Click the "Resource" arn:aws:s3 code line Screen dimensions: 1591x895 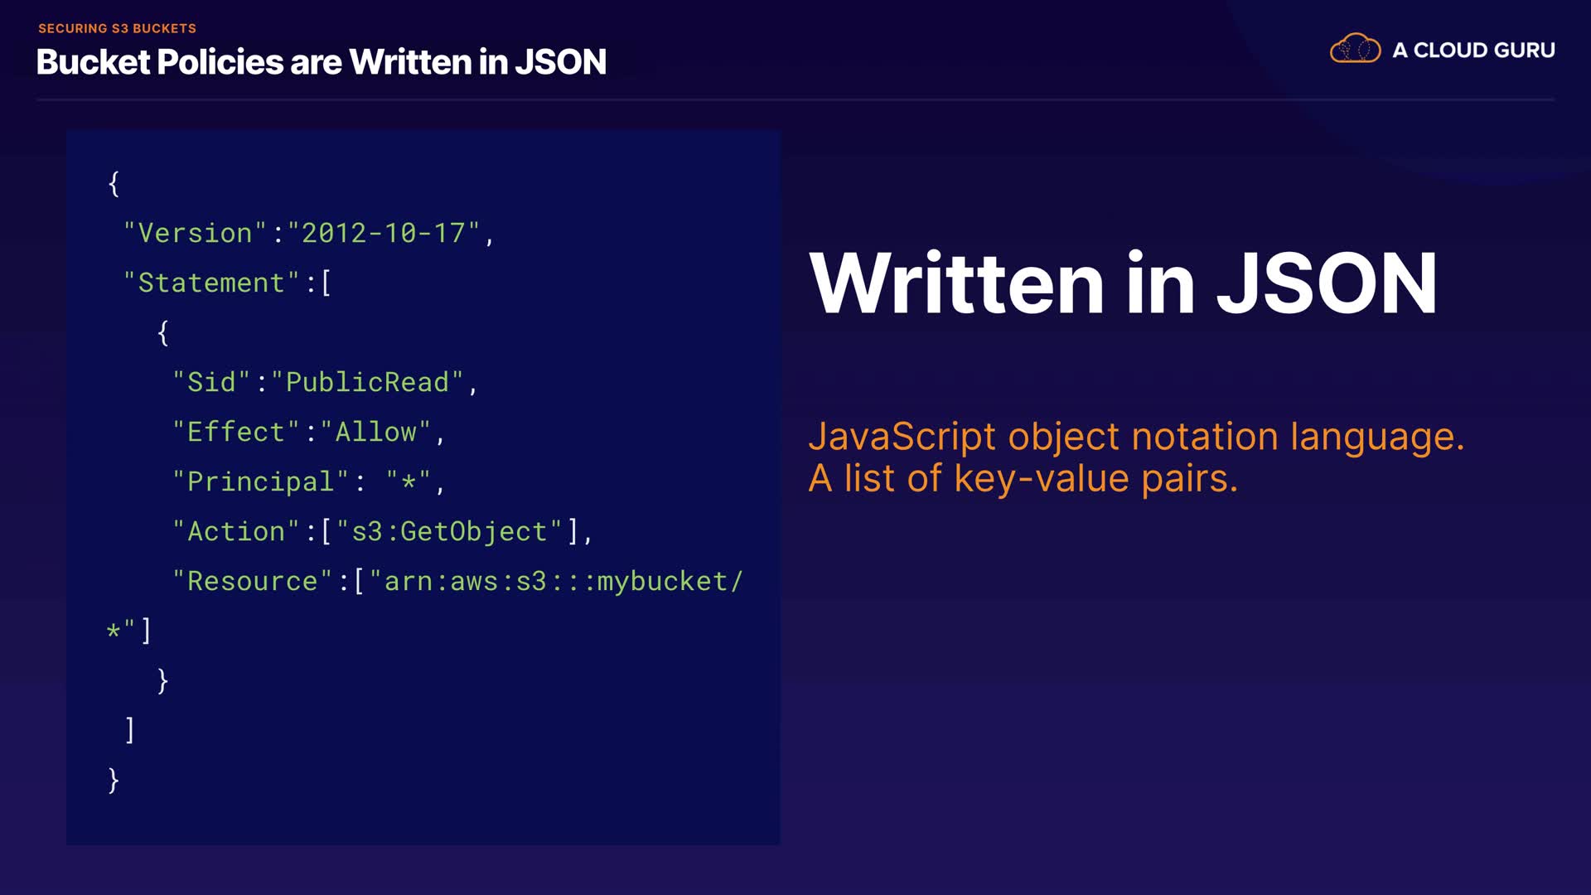457,581
